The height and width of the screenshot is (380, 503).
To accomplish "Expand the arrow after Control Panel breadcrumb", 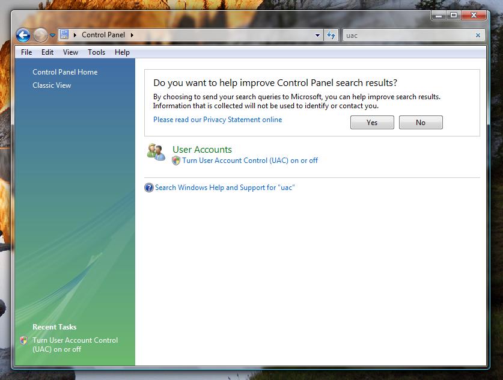I will (132, 35).
